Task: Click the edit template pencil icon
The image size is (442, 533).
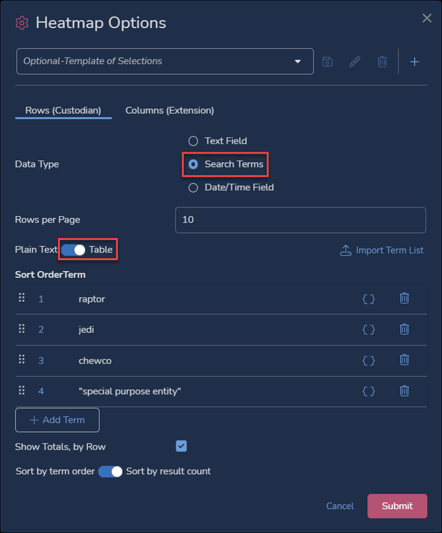Action: pyautogui.click(x=355, y=62)
